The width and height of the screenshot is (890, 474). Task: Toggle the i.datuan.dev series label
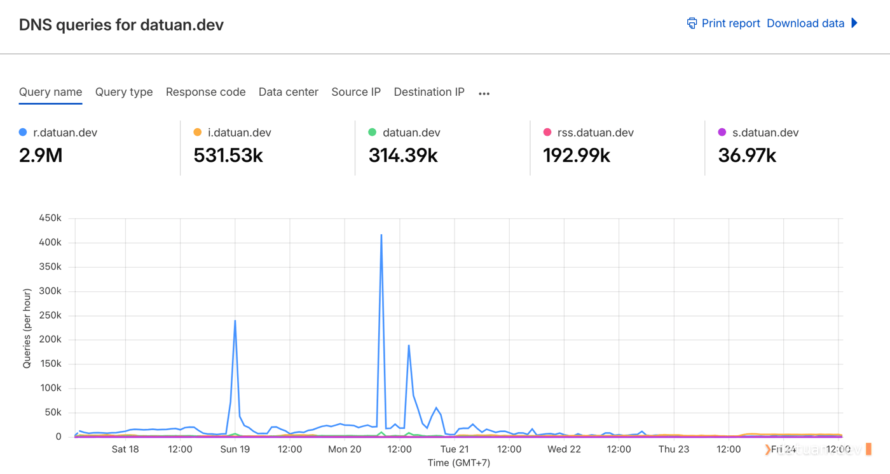click(240, 133)
